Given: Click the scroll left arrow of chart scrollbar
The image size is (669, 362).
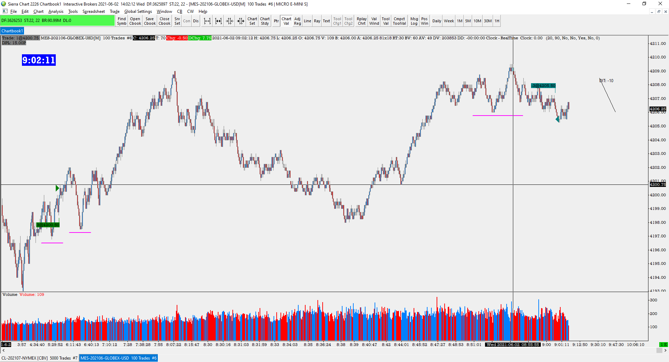Looking at the screenshot, I should (3, 351).
